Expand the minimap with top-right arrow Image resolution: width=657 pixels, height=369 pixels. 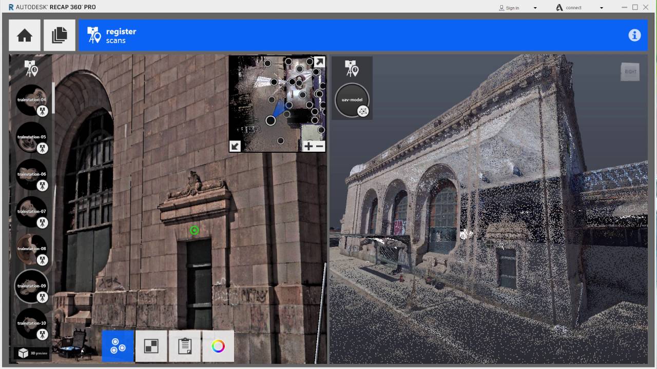[319, 62]
